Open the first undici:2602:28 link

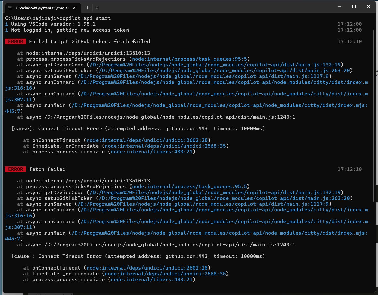[x=147, y=140]
